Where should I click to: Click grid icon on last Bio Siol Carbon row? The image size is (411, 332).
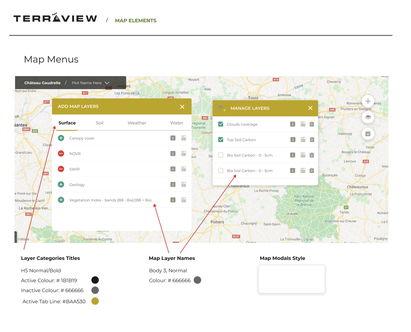303,170
